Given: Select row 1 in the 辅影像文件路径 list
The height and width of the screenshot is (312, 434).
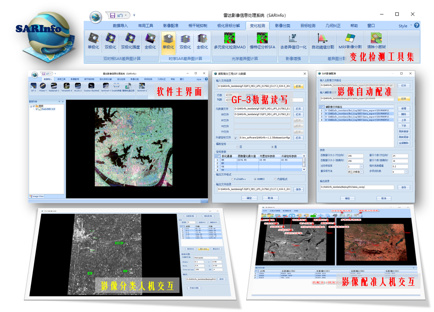Looking at the screenshot, I should [356, 111].
